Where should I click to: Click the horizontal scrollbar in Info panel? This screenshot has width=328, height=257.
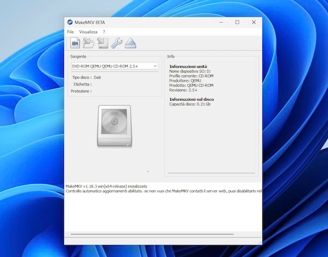211,173
